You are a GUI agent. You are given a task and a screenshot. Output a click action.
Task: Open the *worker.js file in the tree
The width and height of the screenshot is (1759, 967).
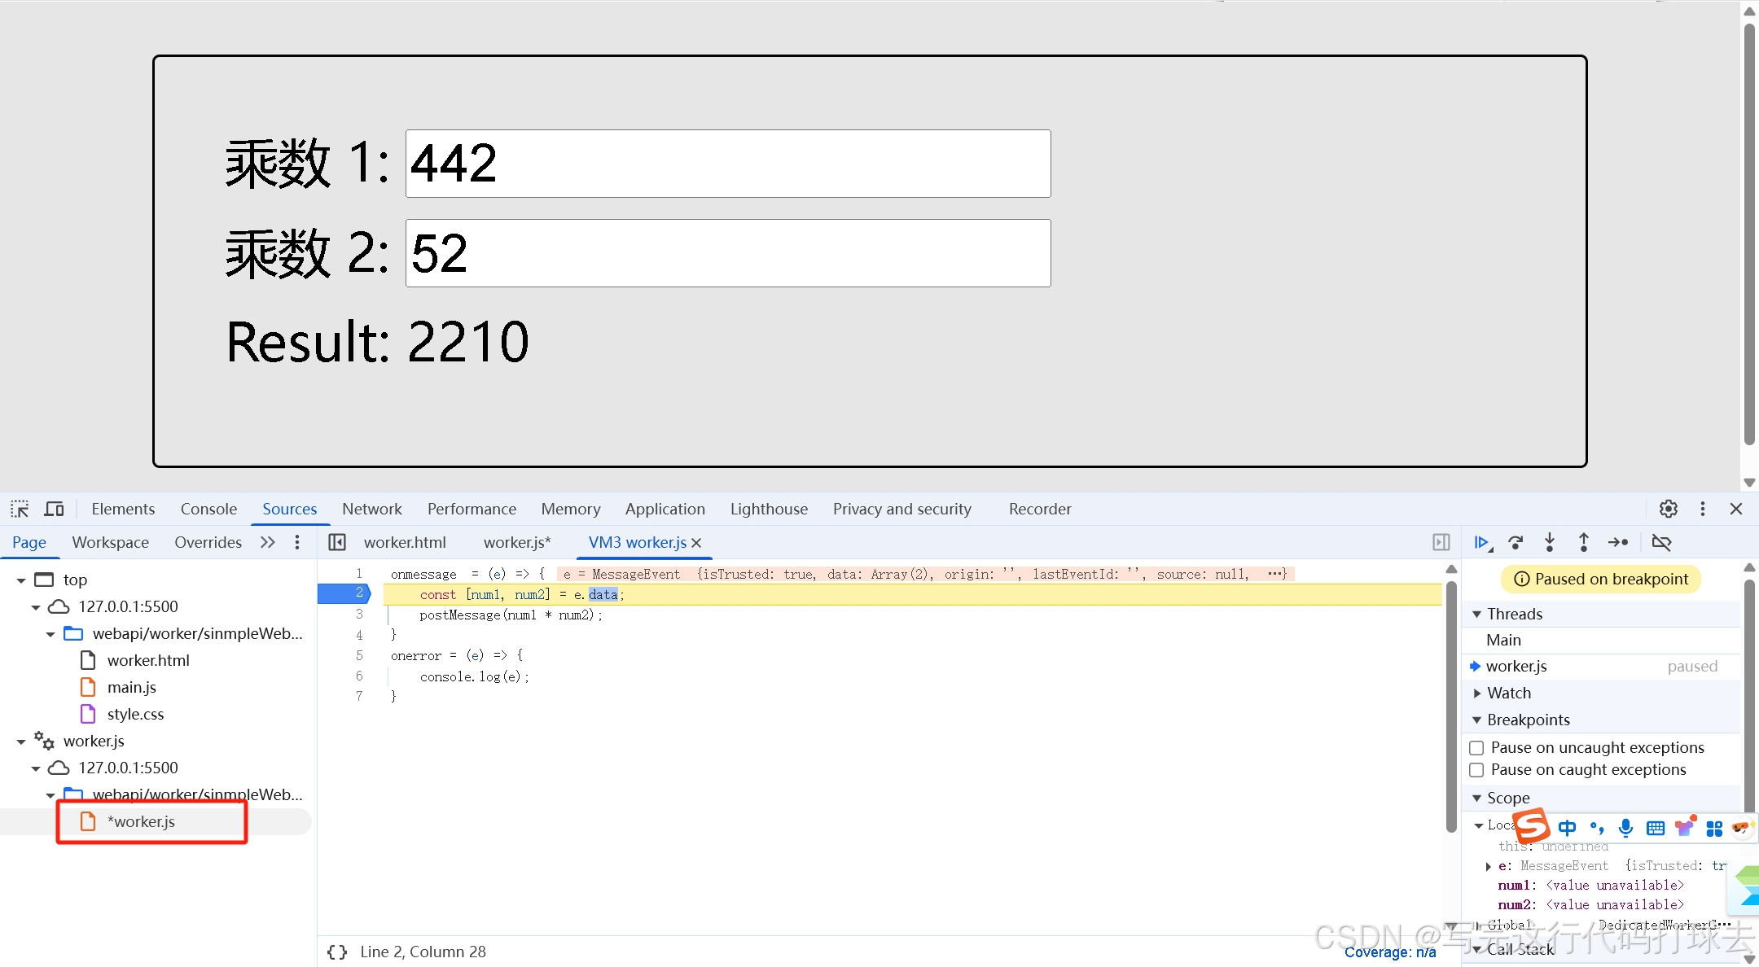tap(142, 821)
